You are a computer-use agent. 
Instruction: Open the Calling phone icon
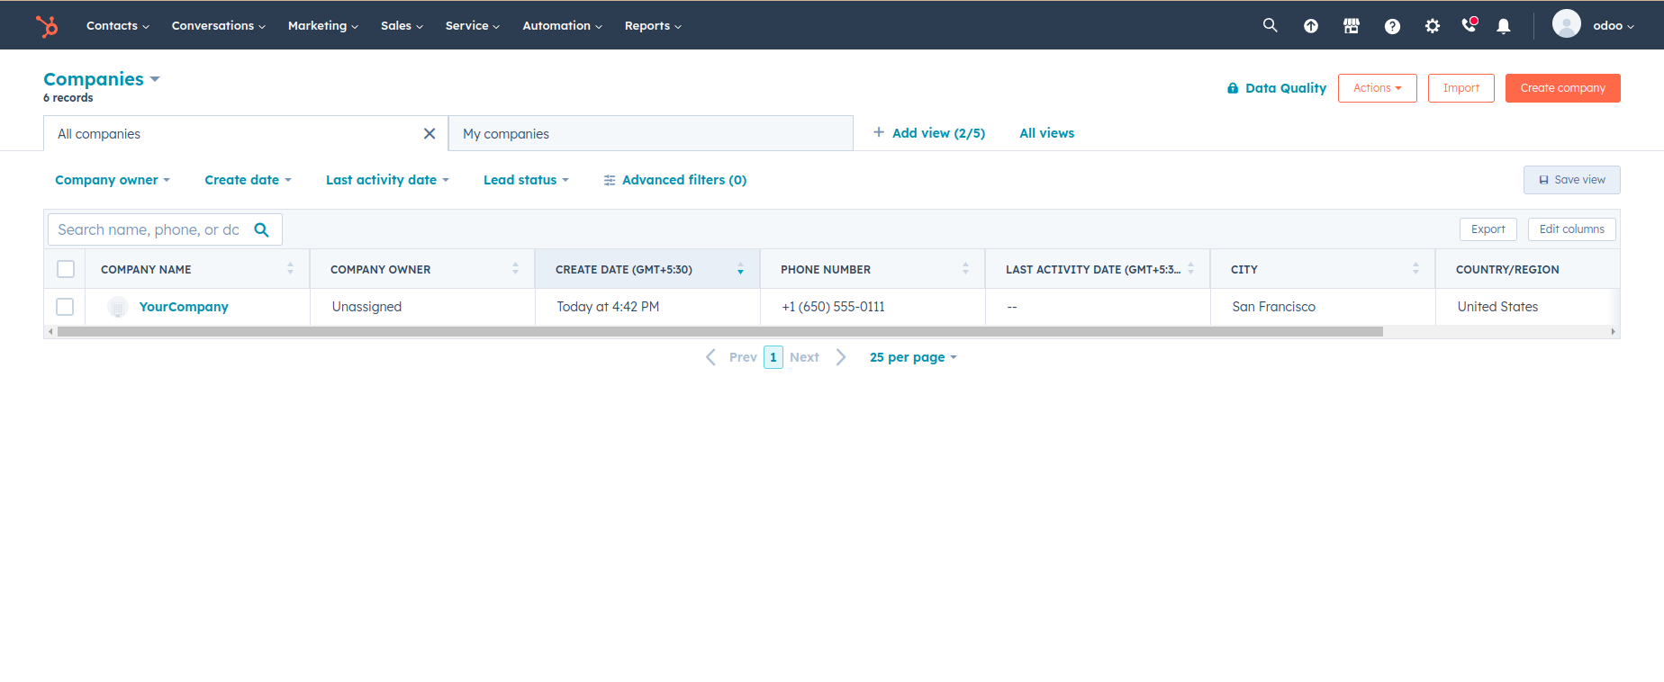click(1470, 25)
